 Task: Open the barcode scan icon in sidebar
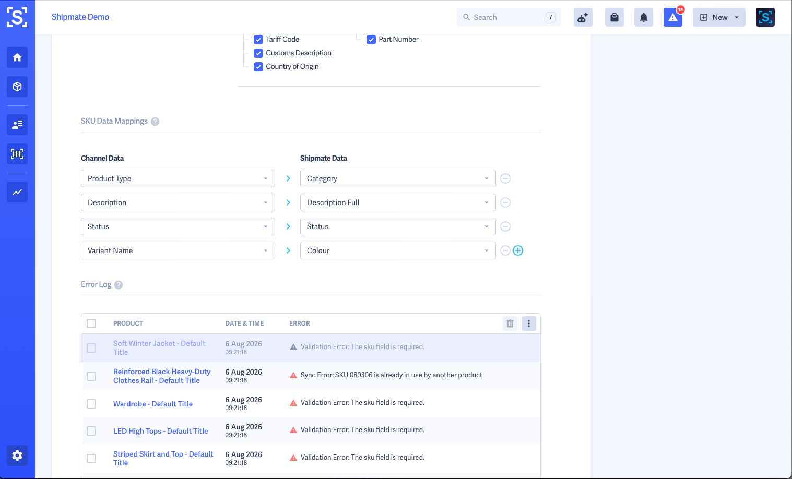[x=17, y=154]
